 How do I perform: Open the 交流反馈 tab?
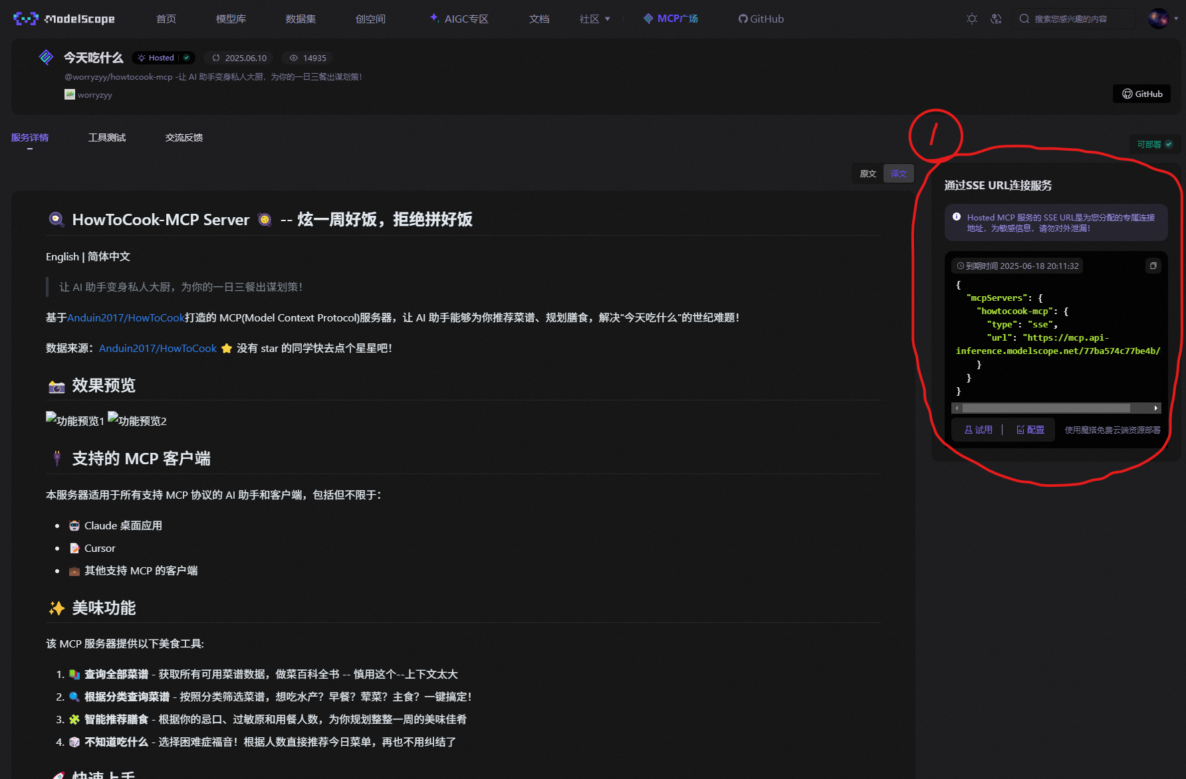click(x=183, y=137)
